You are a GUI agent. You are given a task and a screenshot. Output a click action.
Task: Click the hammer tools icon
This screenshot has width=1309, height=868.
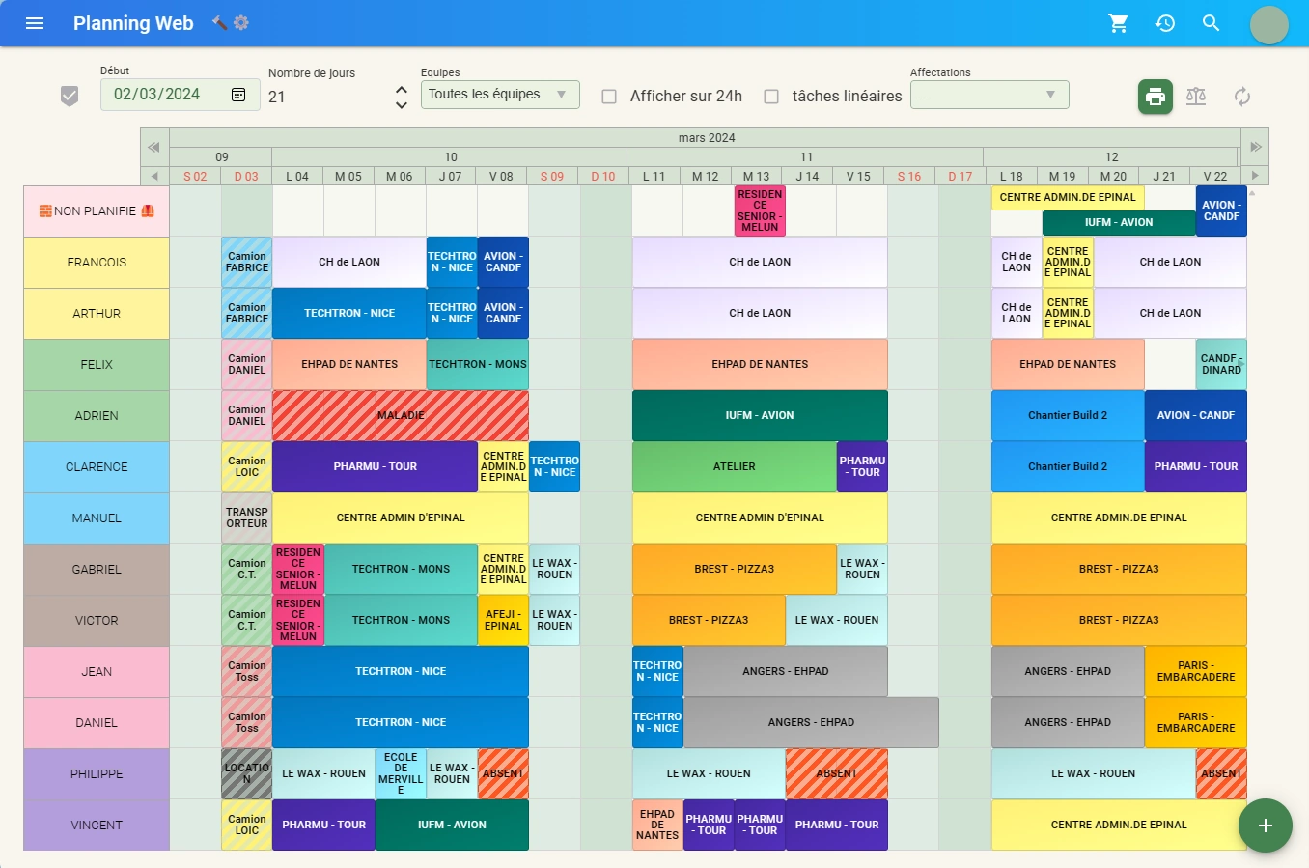click(220, 23)
